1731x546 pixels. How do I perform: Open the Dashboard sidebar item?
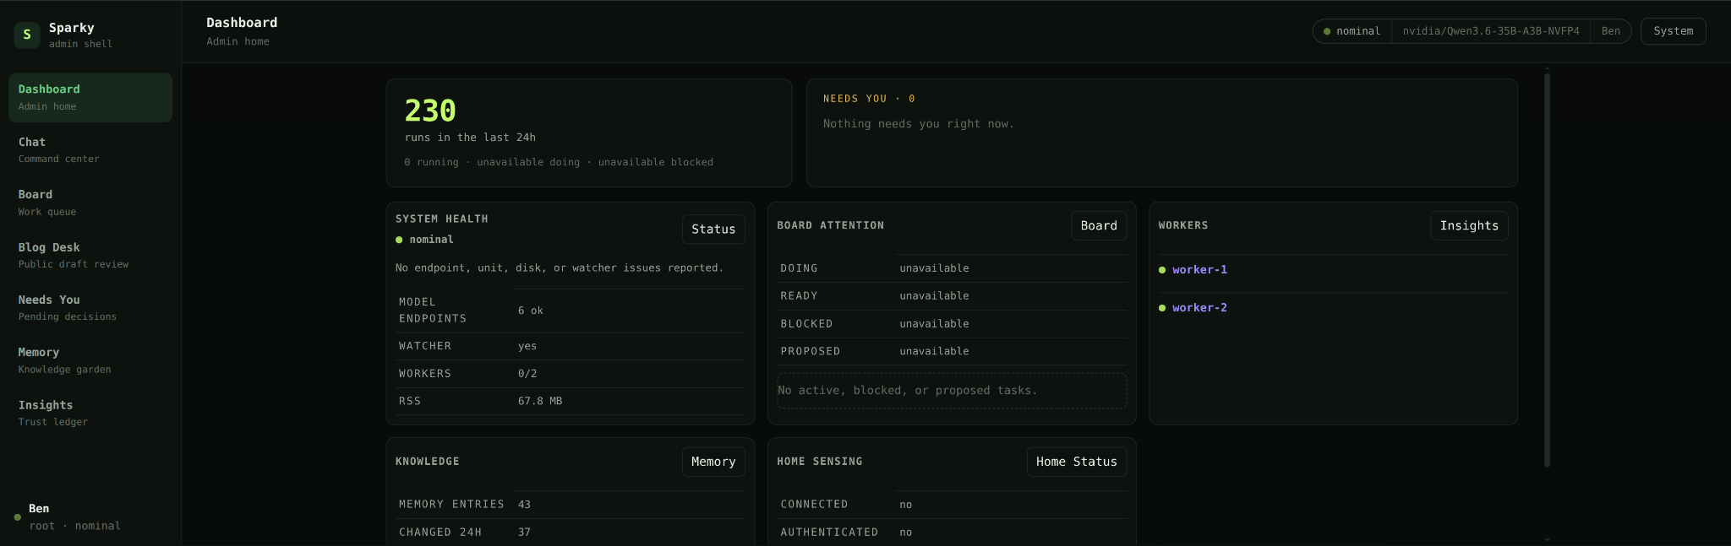click(x=90, y=97)
